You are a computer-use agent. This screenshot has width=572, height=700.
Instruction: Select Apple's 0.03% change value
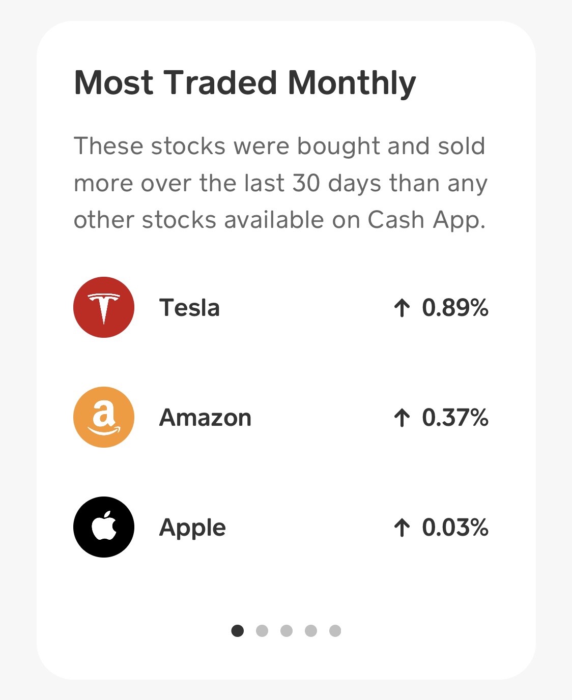455,528
